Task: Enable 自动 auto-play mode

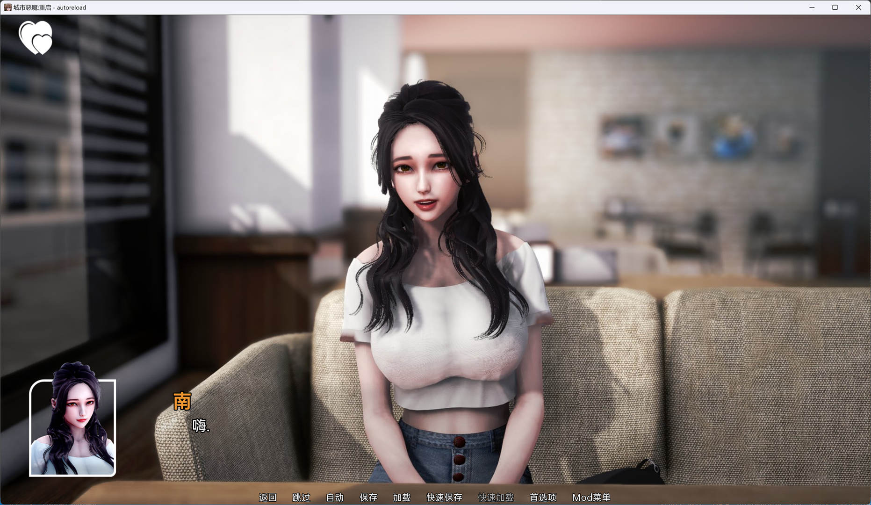Action: pyautogui.click(x=334, y=498)
